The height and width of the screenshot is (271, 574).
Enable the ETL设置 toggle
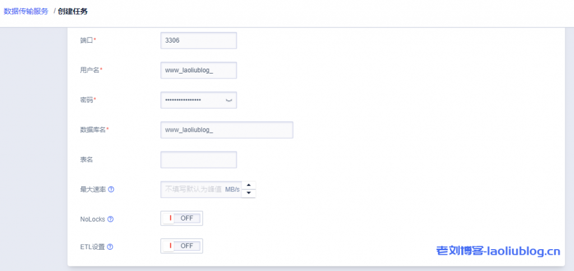click(x=182, y=246)
